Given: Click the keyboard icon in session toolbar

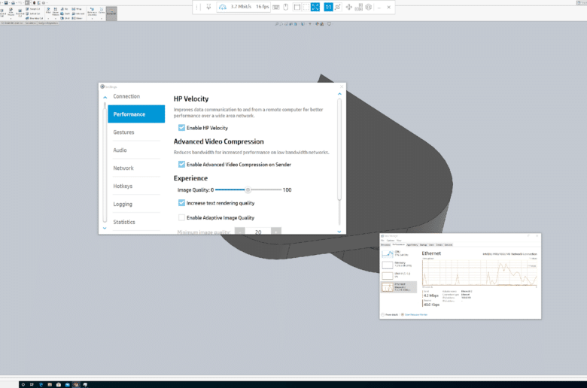Looking at the screenshot, I should click(276, 7).
